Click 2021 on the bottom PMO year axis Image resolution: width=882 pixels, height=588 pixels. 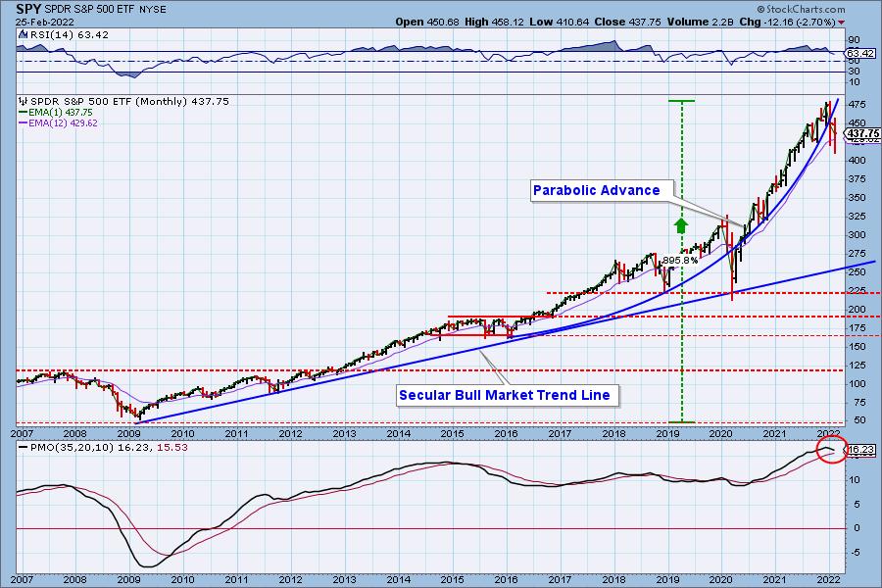pyautogui.click(x=774, y=579)
